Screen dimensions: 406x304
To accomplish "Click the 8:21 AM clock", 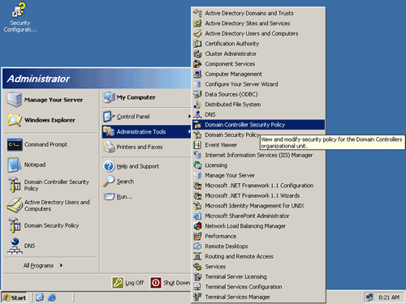I will (389, 298).
